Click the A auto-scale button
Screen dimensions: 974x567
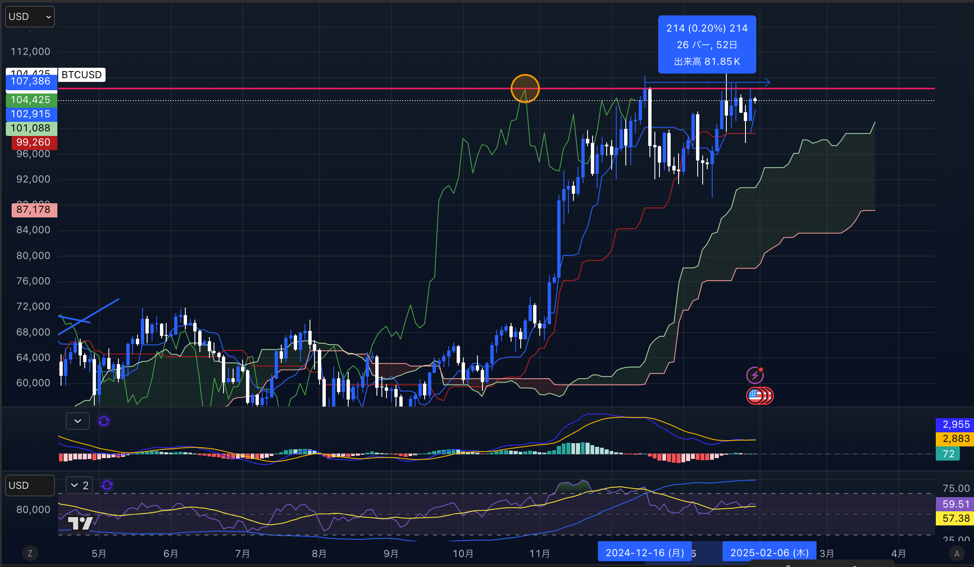[x=957, y=553]
